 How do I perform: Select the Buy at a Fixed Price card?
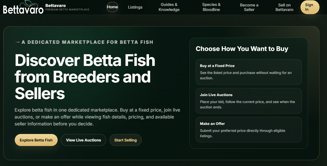coord(249,72)
